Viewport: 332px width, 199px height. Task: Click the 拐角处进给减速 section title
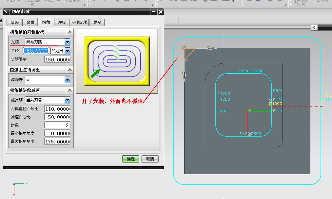pyautogui.click(x=25, y=90)
